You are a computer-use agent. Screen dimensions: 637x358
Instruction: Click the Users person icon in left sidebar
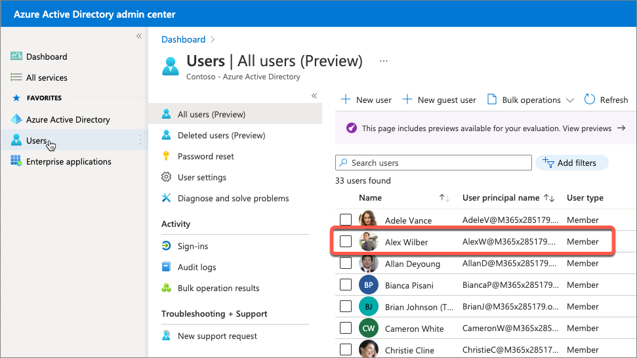[x=16, y=140]
